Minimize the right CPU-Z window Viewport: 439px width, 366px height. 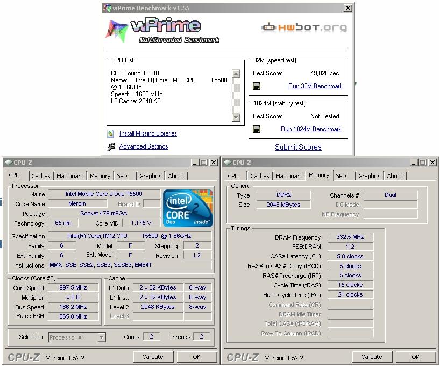(414, 163)
